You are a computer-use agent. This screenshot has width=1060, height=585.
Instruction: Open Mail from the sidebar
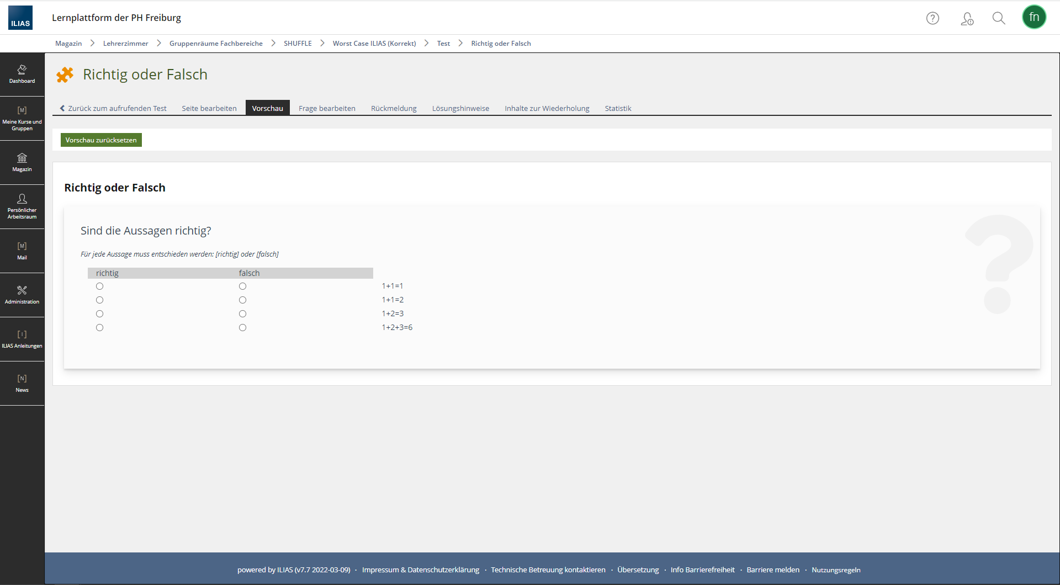(22, 251)
